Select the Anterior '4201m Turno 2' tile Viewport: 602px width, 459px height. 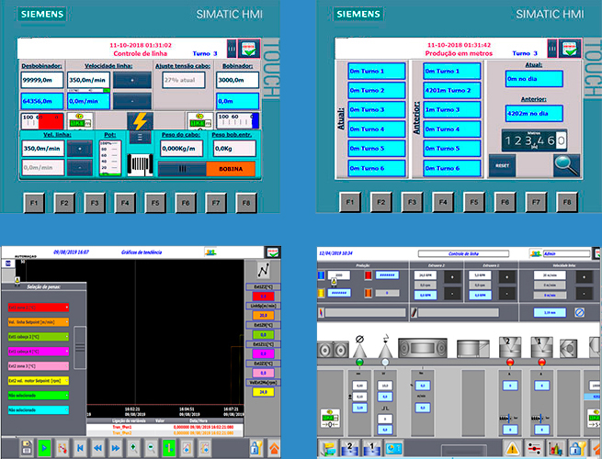point(452,91)
